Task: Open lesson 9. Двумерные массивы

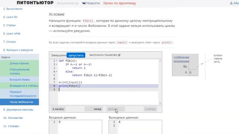Action: (x=18, y=109)
